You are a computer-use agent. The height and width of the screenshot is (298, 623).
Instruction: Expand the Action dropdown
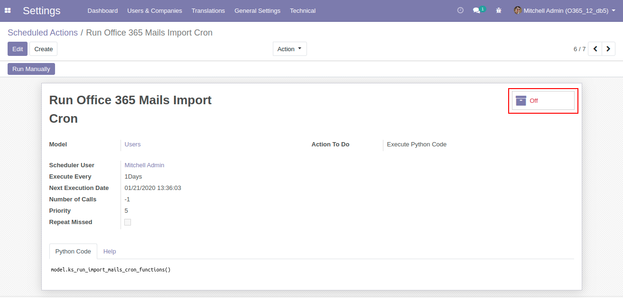point(289,49)
